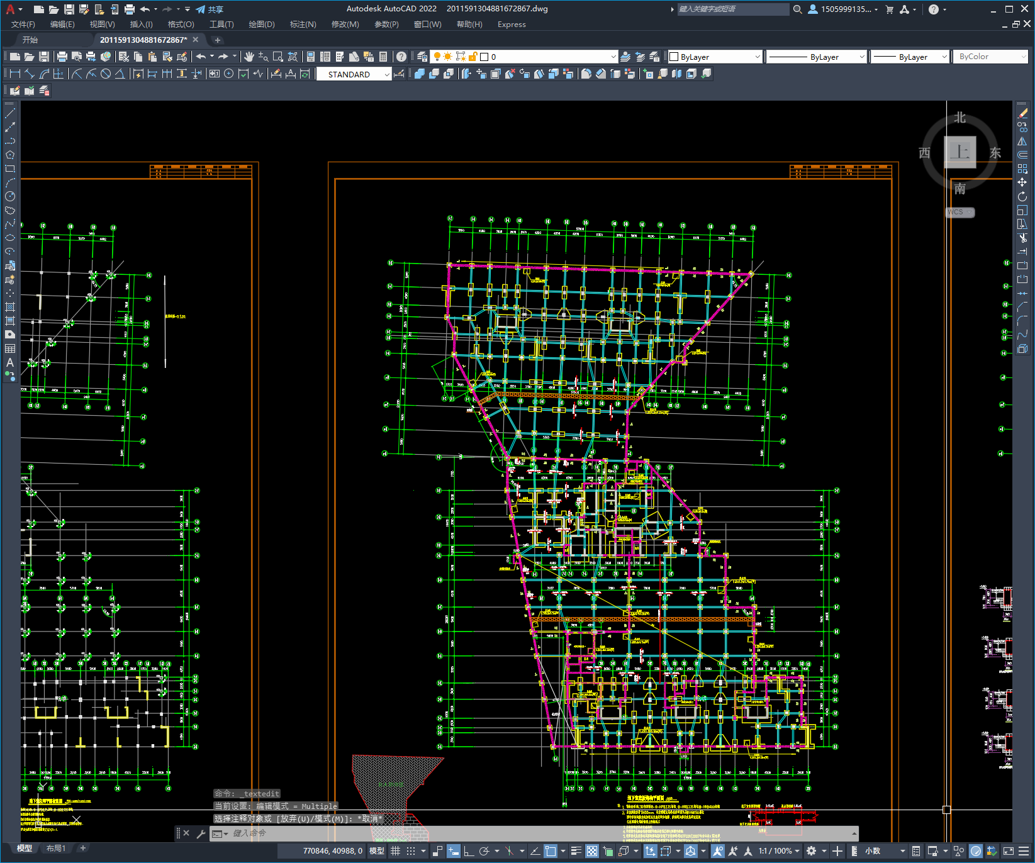Select the Line tool in left toolbar
The image size is (1035, 863).
point(10,113)
